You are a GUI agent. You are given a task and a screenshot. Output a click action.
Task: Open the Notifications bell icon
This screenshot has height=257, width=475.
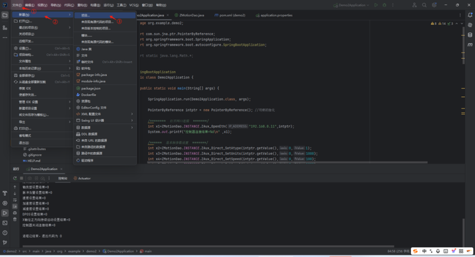click(x=470, y=15)
